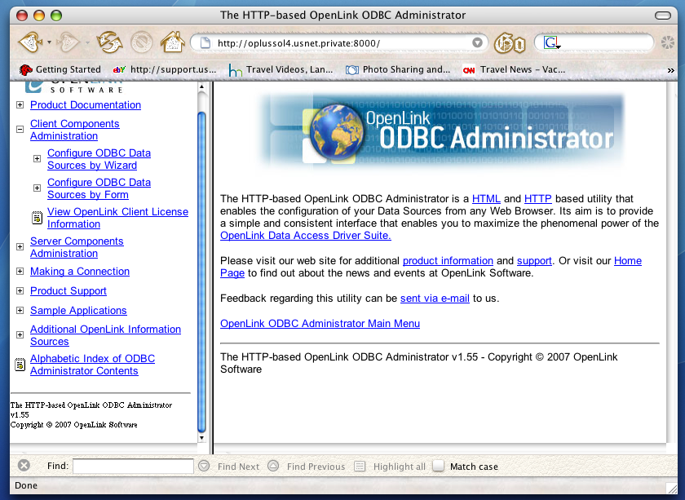Viewport: 685px width, 500px height.
Task: Click the browser Back button
Action: coord(29,42)
